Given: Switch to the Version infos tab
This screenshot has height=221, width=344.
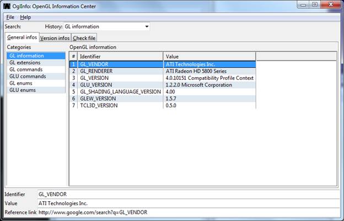Looking at the screenshot, I should (x=55, y=38).
